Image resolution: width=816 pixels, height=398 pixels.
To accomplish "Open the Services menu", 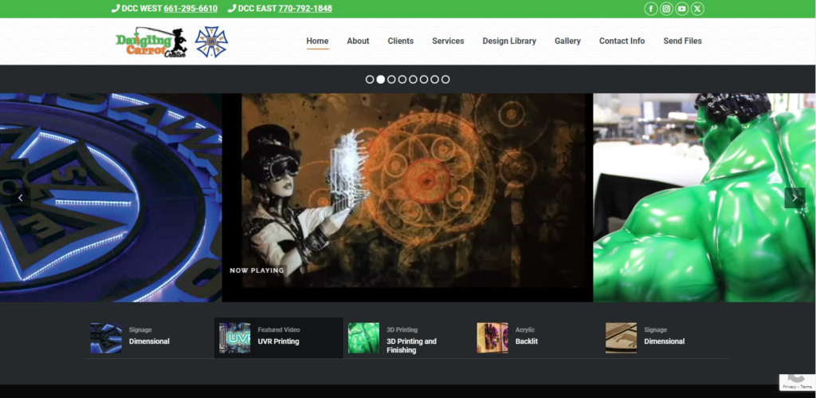I will [x=448, y=41].
